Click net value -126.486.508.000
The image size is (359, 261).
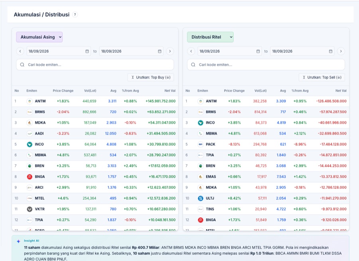point(331,101)
